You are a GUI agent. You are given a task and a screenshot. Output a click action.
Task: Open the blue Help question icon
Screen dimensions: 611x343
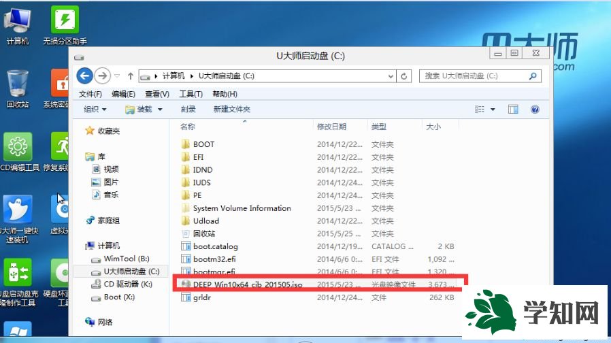click(535, 109)
